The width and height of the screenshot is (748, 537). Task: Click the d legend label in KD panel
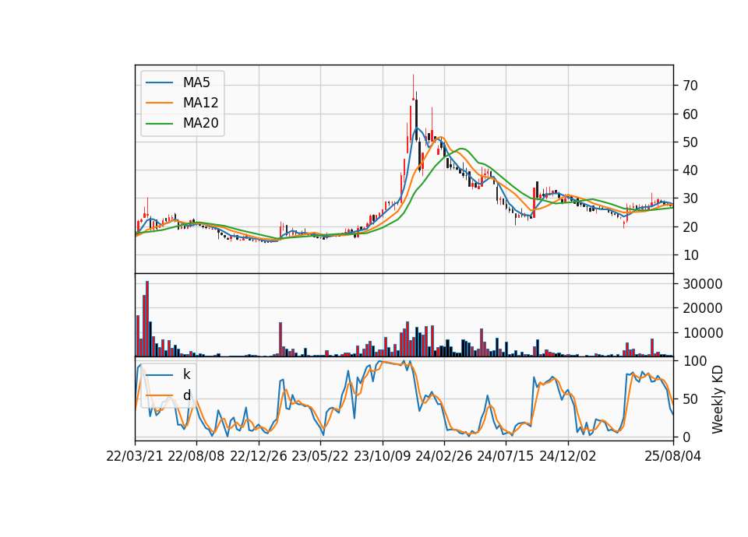tap(186, 395)
